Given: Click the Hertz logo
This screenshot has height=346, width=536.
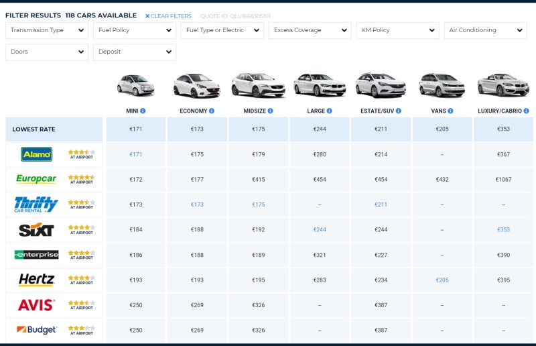Looking at the screenshot, I should [x=36, y=280].
